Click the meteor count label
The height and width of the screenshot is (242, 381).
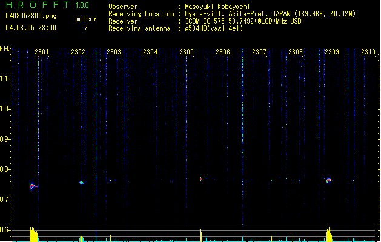(86, 19)
